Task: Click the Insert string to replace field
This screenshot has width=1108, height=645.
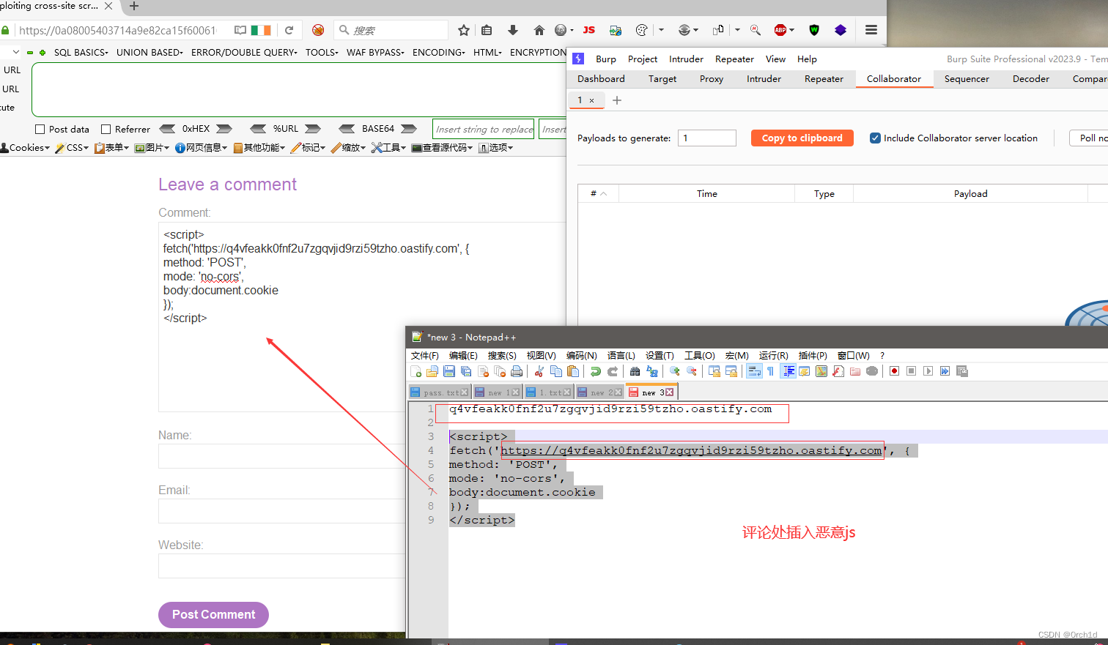Action: point(484,130)
